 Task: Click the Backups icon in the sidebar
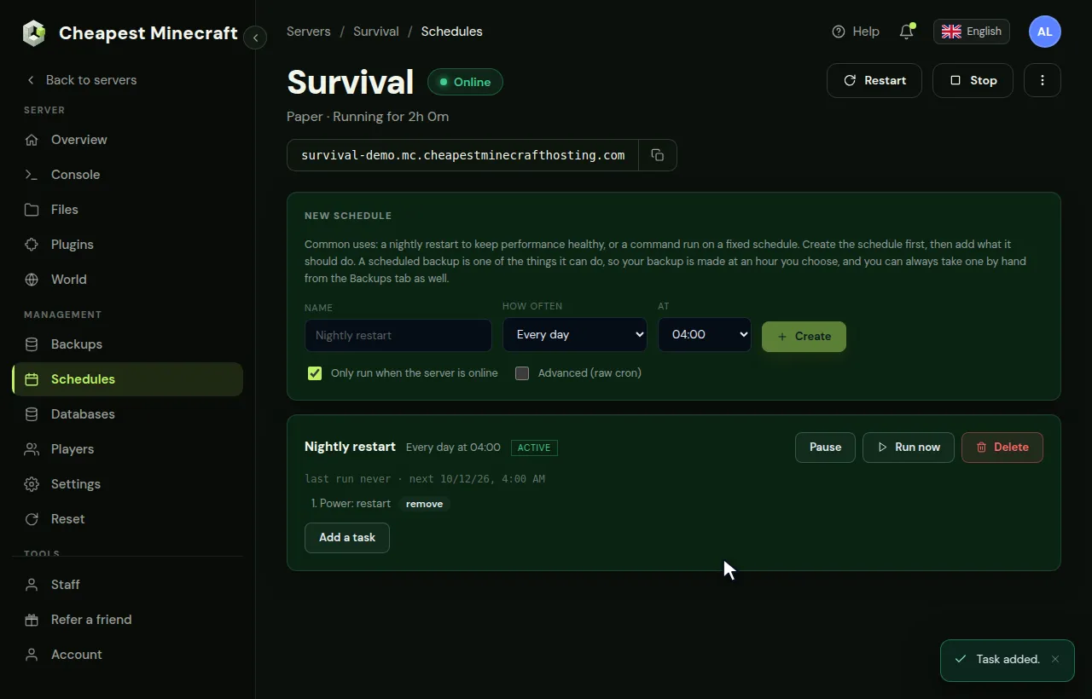[x=32, y=344]
